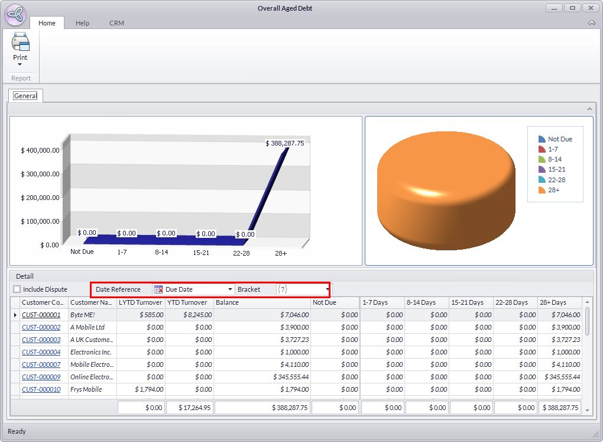This screenshot has width=603, height=442.
Task: Collapse the chart panel using top-right chevron
Action: click(589, 109)
